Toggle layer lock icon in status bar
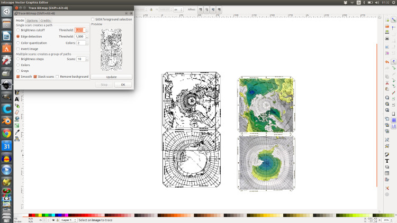397x223 pixels. tap(58, 220)
